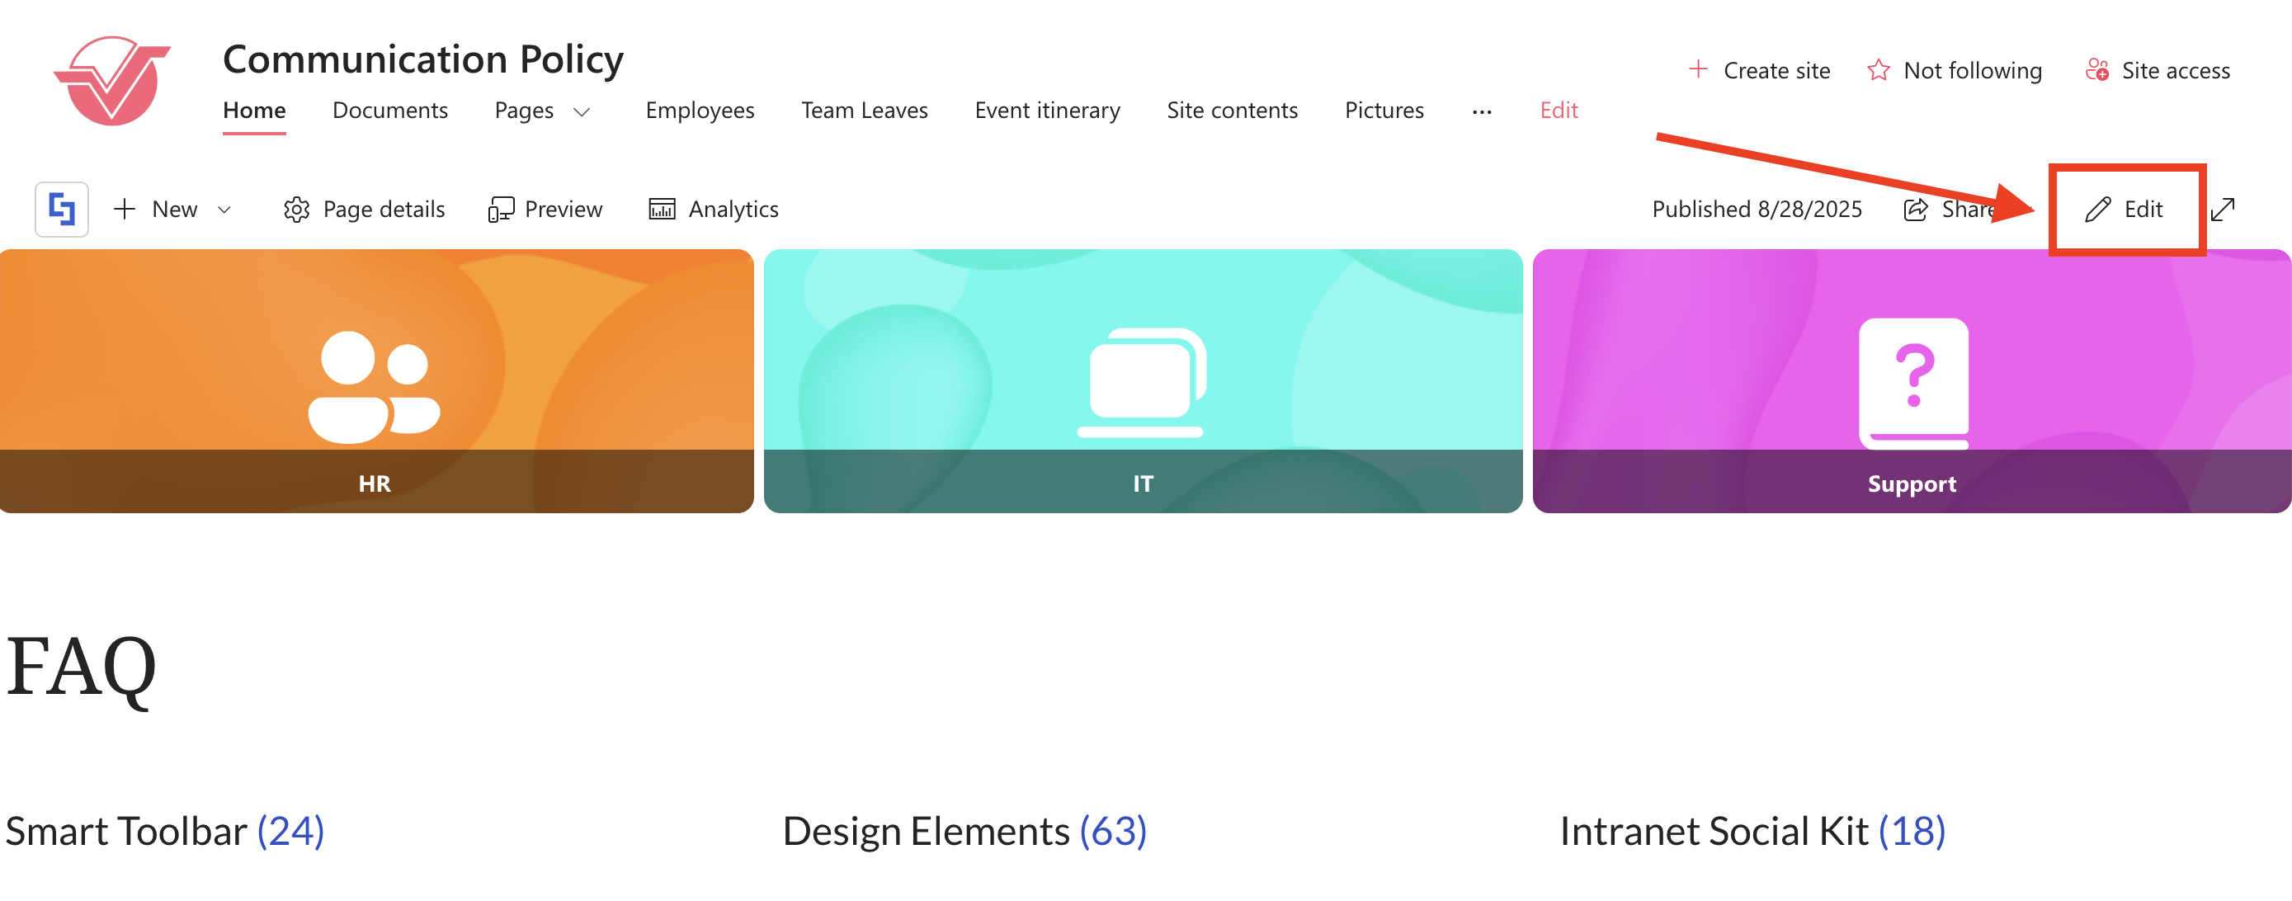Click Create site button
The height and width of the screenshot is (901, 2292).
(x=1760, y=70)
